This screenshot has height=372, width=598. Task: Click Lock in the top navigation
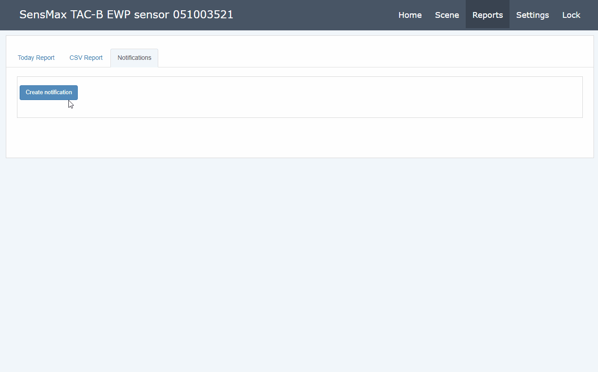point(571,15)
